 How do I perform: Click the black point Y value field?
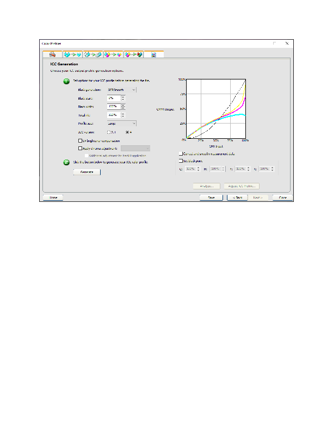click(x=240, y=169)
